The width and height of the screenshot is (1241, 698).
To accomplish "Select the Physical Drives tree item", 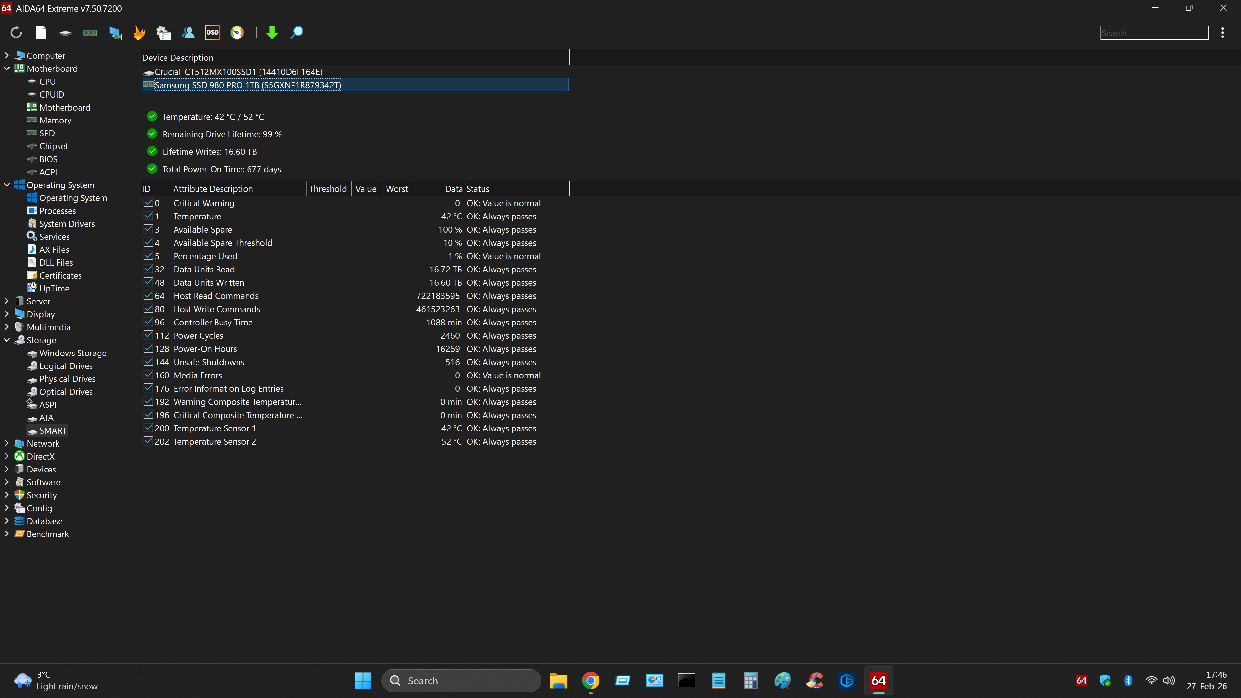I will (67, 379).
